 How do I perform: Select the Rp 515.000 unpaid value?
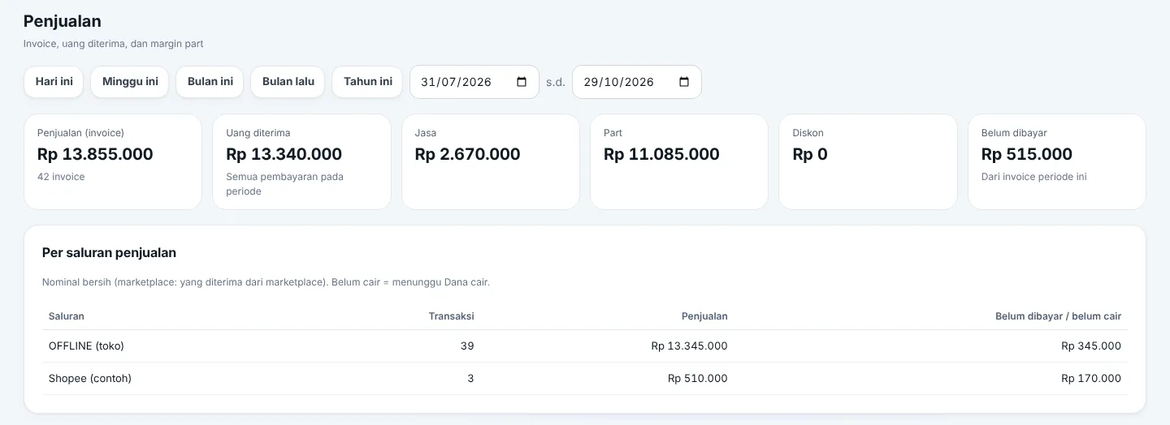[x=1027, y=154]
